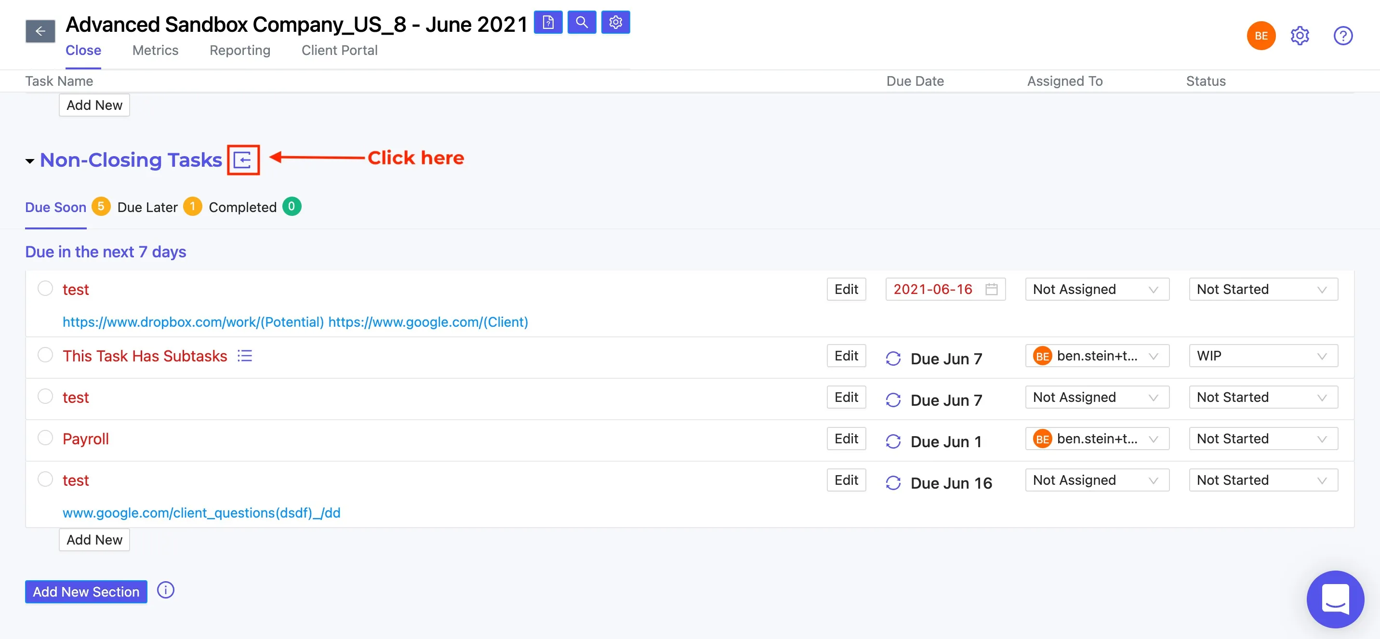This screenshot has width=1380, height=639.
Task: Click recurring icon beside Due Jun 7 for subtasks task
Action: click(893, 359)
